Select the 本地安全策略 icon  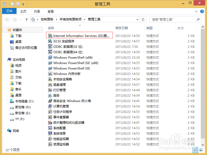[50, 79]
